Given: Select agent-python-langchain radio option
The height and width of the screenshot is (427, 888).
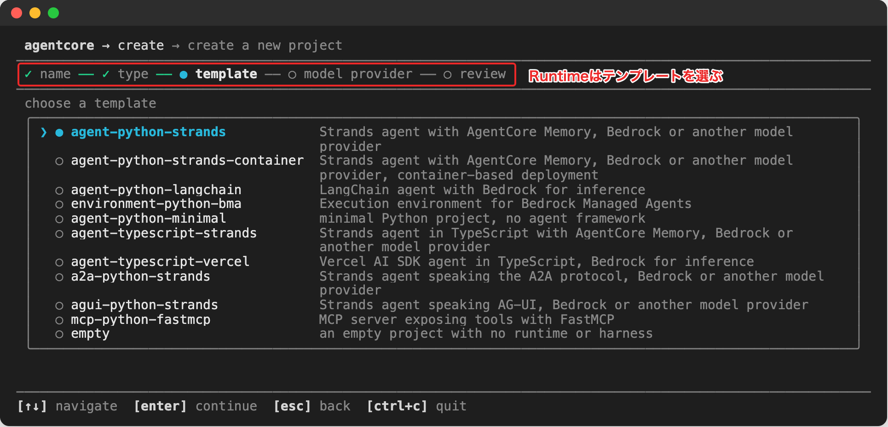Looking at the screenshot, I should 59,190.
